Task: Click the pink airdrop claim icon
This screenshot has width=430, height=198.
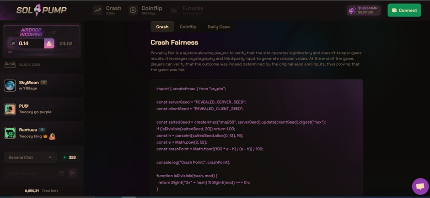Action: click(49, 43)
